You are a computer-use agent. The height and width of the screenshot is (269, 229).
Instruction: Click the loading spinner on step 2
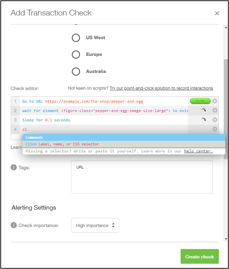[204, 110]
